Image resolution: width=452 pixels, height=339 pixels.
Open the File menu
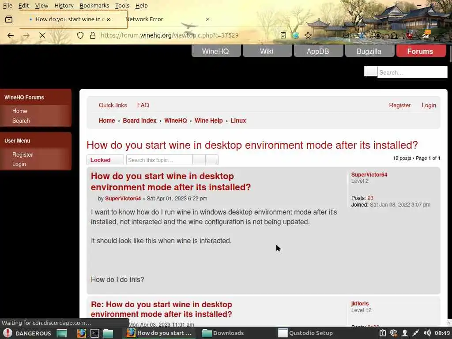(8, 5)
